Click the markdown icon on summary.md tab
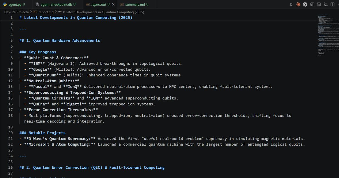The image size is (339, 178). point(122,5)
